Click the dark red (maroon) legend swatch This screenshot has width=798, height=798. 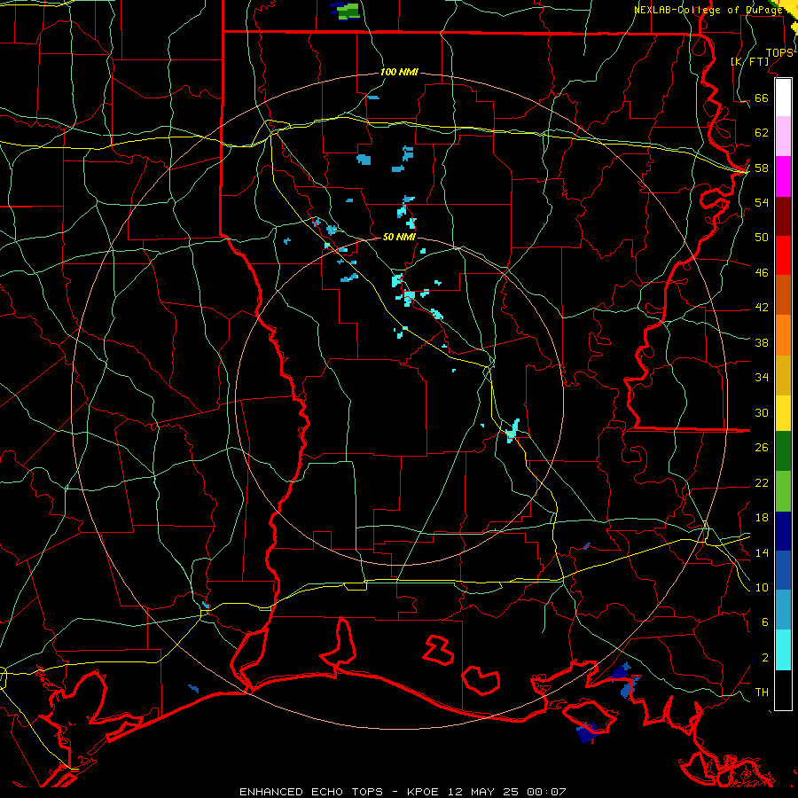pyautogui.click(x=783, y=215)
